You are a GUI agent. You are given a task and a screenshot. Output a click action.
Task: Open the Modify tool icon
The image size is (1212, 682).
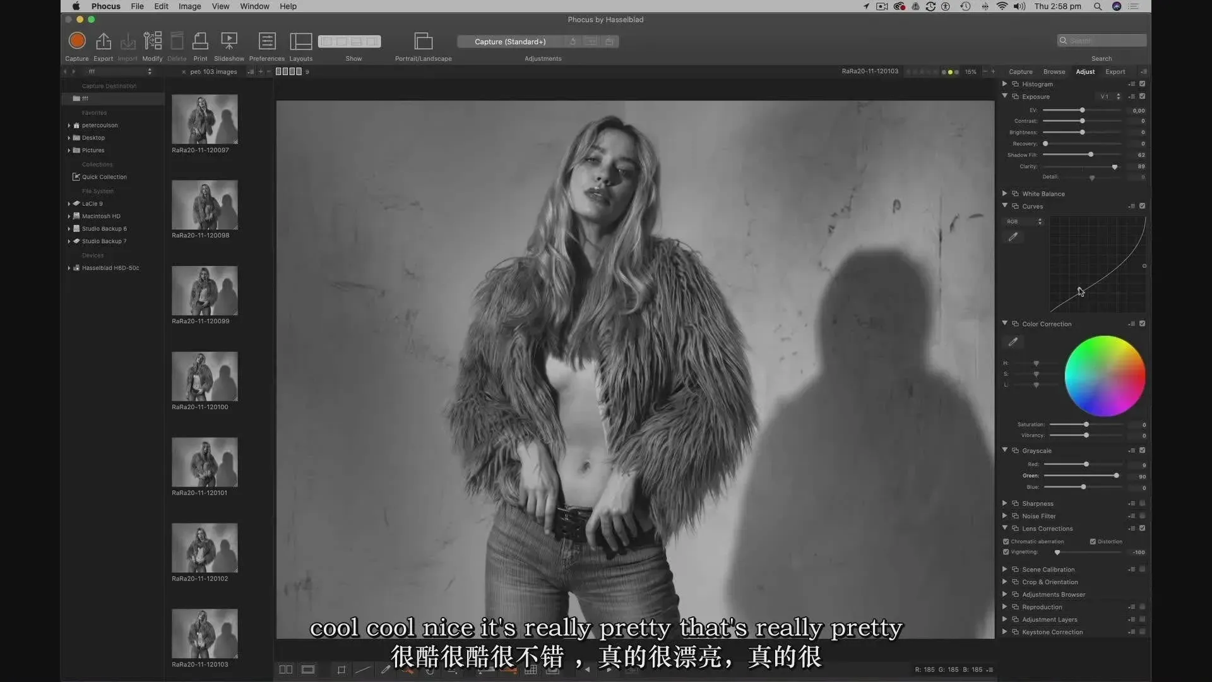coord(152,41)
